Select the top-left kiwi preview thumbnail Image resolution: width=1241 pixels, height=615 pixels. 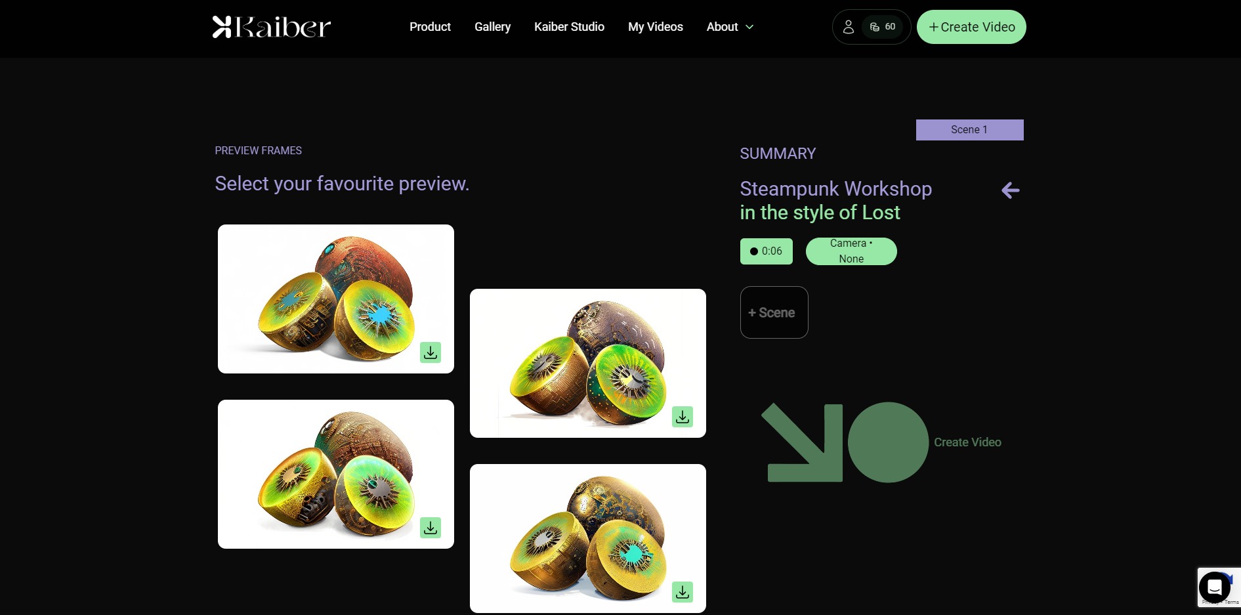[x=336, y=299]
